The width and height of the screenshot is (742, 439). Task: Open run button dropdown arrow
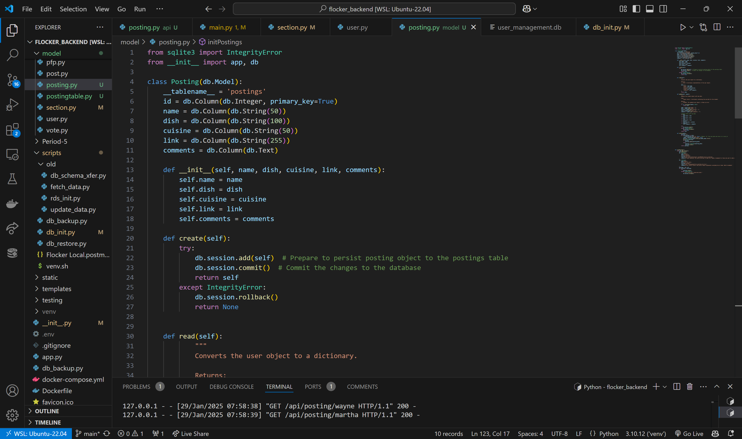pos(692,27)
